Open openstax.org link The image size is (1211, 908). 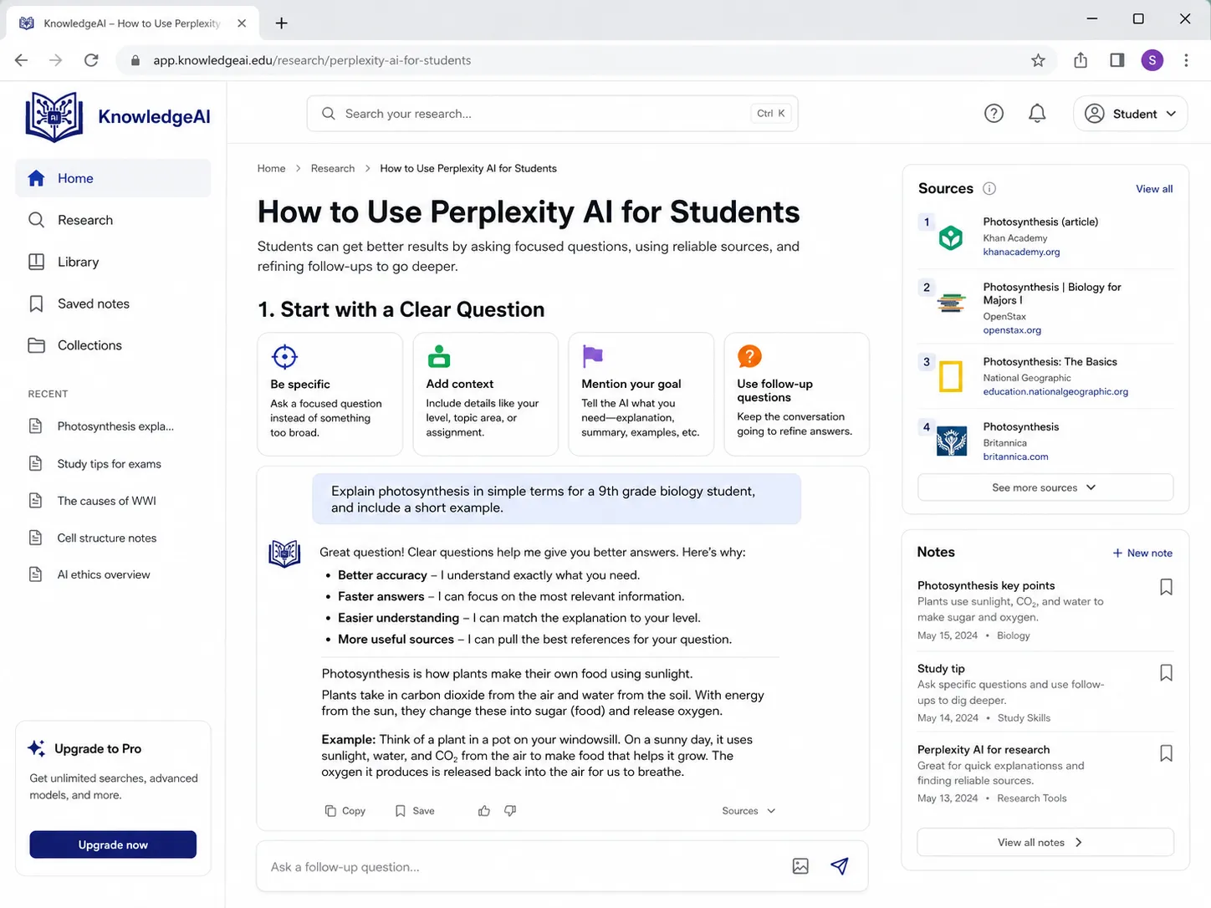(1012, 330)
